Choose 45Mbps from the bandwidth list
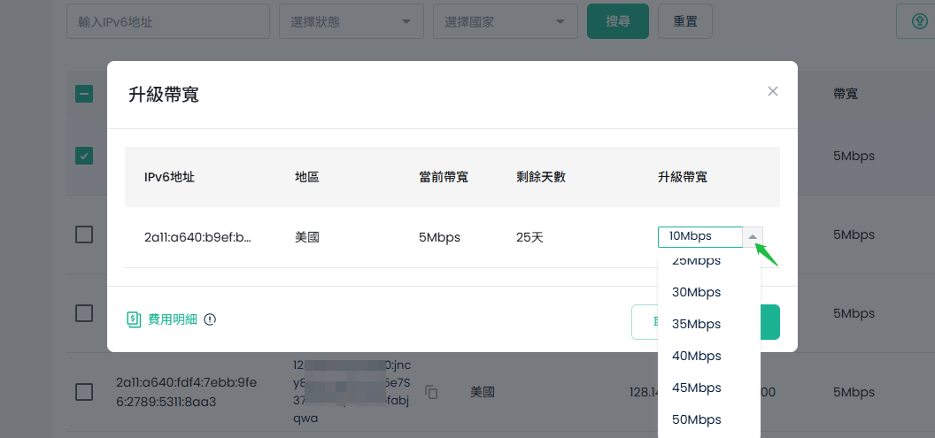 coord(697,388)
